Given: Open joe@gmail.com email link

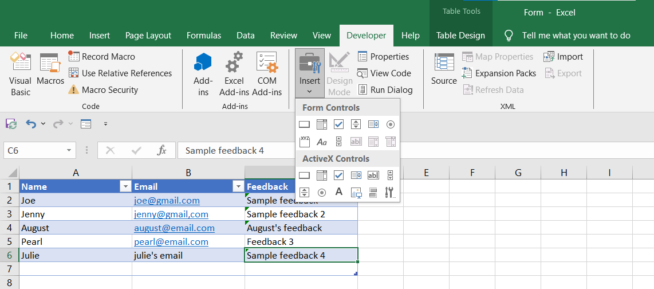Looking at the screenshot, I should pos(167,201).
